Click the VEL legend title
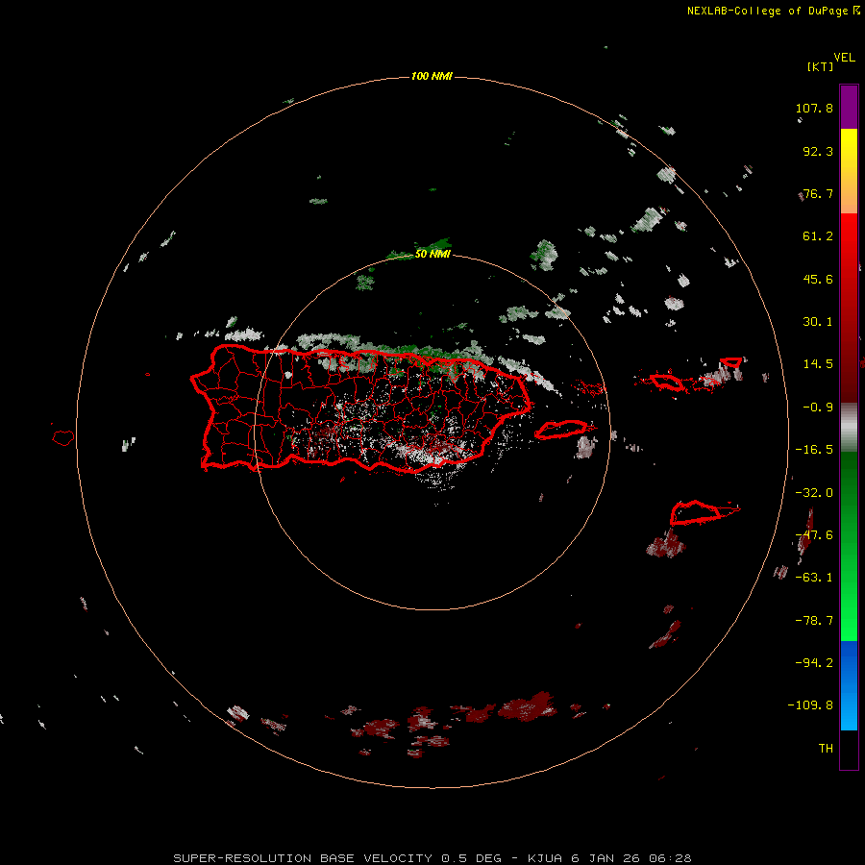 (844, 57)
